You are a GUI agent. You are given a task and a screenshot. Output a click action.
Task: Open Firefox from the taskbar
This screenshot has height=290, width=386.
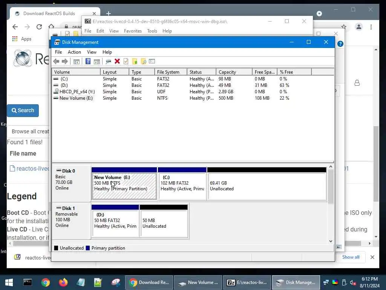(63, 282)
